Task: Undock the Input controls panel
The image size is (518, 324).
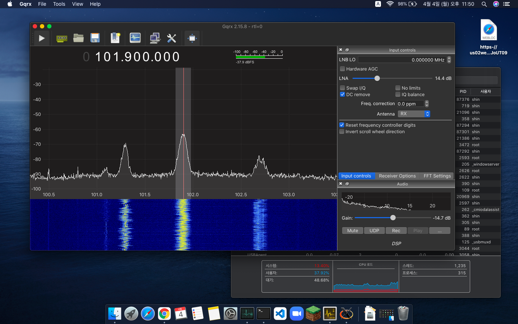Action: tap(347, 50)
